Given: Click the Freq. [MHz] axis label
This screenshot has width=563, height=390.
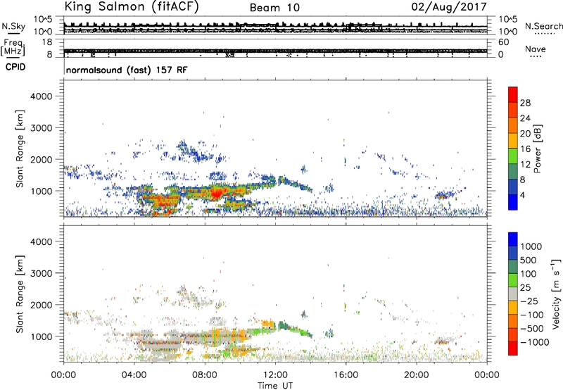Looking at the screenshot, I should click(x=13, y=48).
